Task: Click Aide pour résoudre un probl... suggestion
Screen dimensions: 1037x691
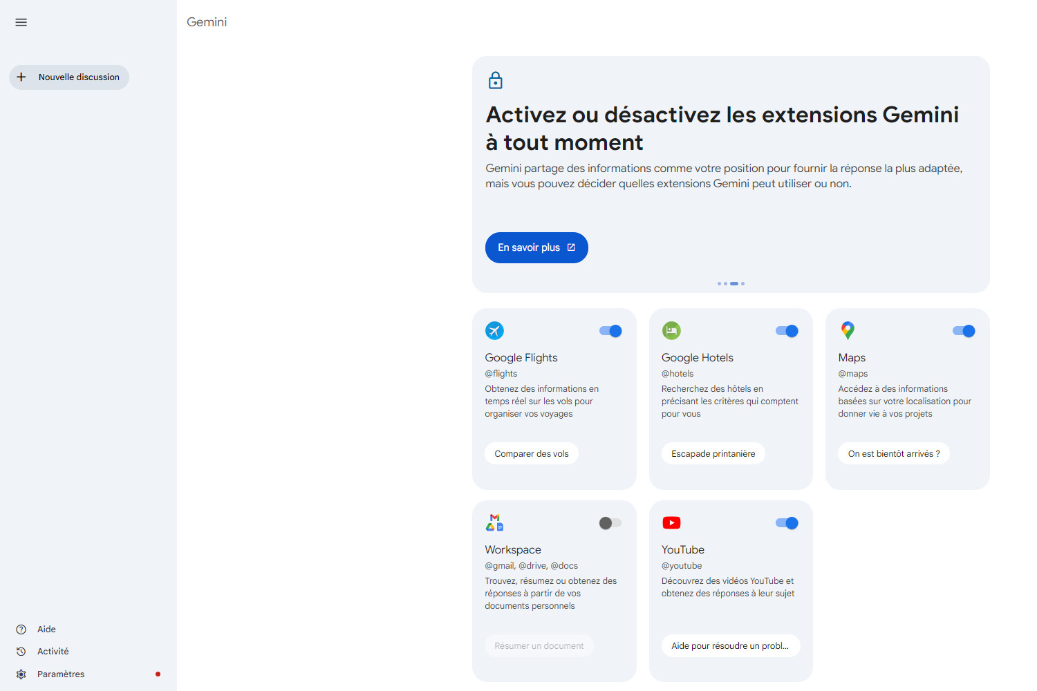Action: [731, 645]
